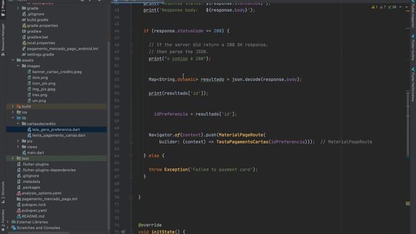
Task: Go to previous highlighted problem arrow
Action: click(400, 7)
